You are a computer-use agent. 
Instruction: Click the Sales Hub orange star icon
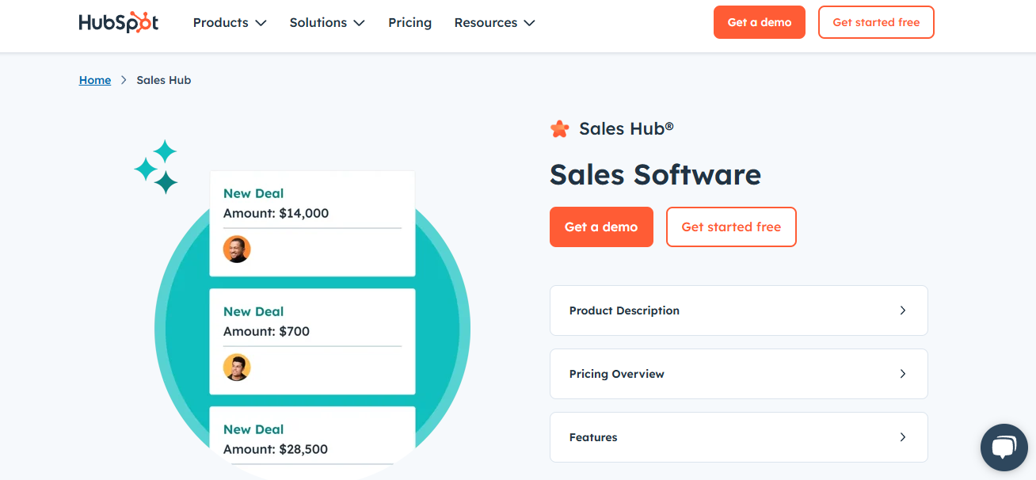click(560, 129)
